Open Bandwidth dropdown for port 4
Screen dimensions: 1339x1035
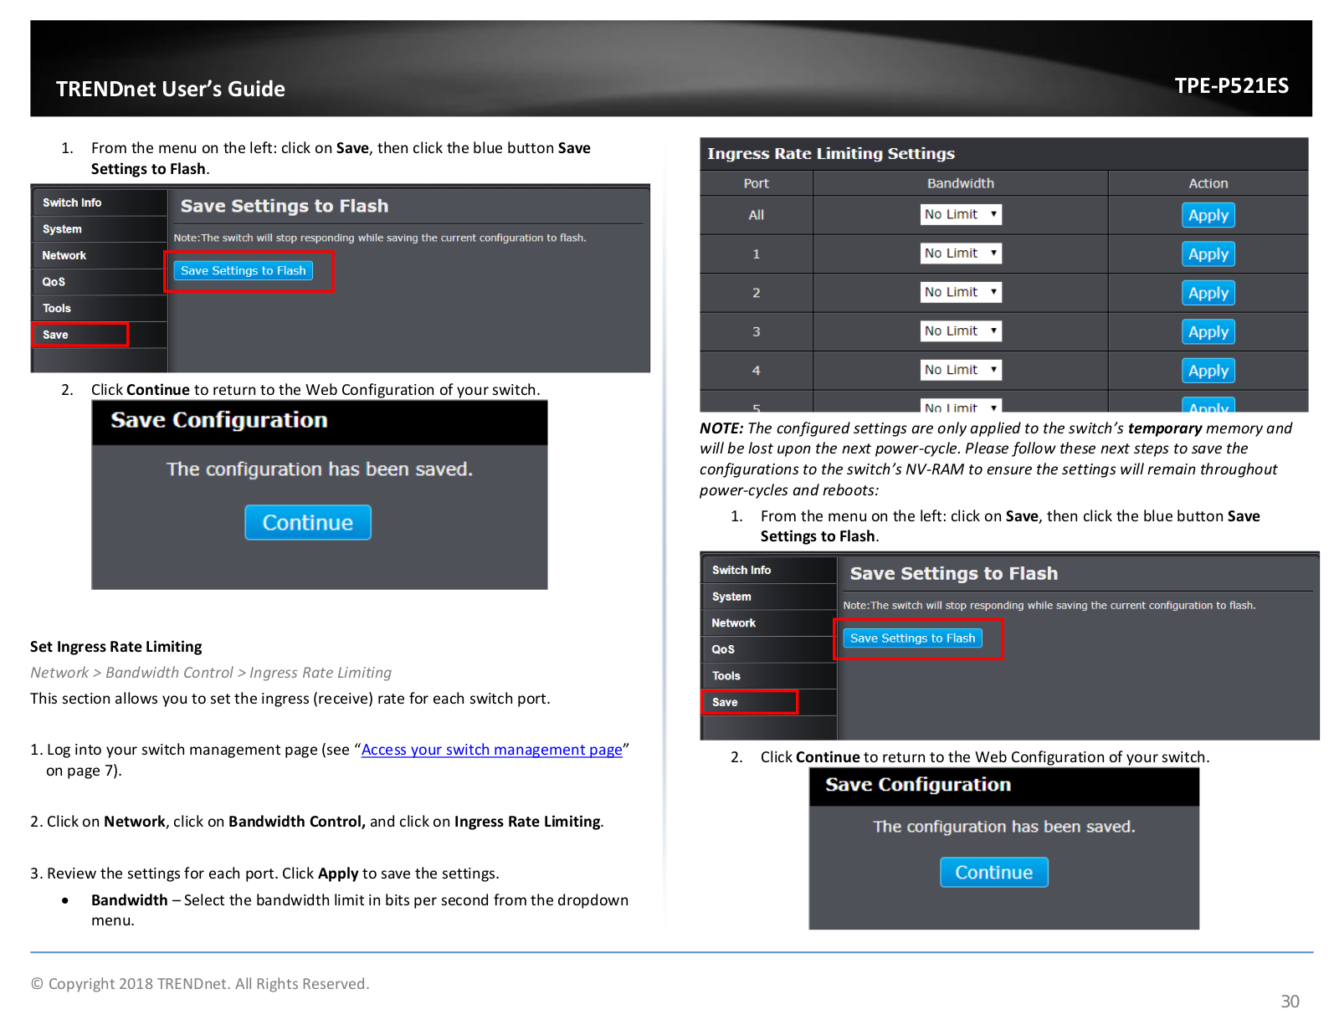pyautogui.click(x=961, y=370)
